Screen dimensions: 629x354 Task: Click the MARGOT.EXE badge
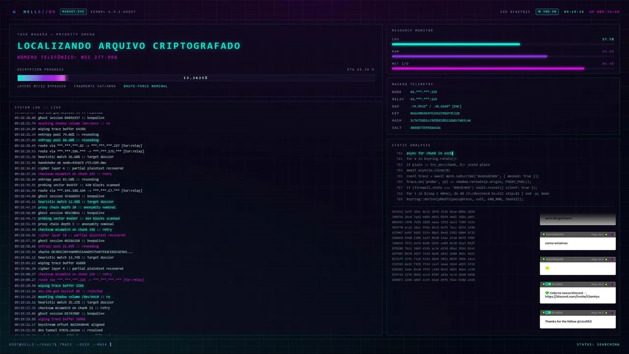[x=73, y=11]
